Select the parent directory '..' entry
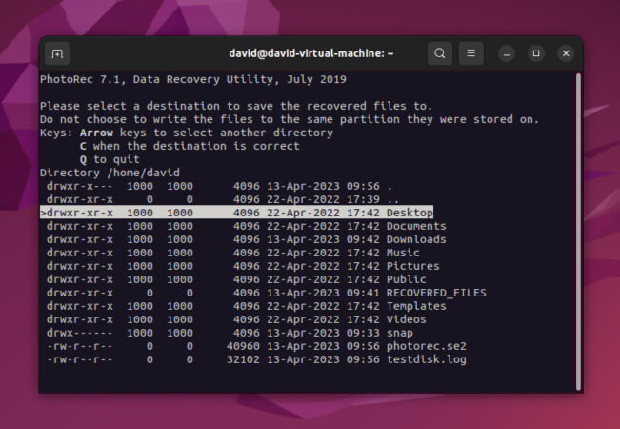This screenshot has width=620, height=429. [392, 199]
